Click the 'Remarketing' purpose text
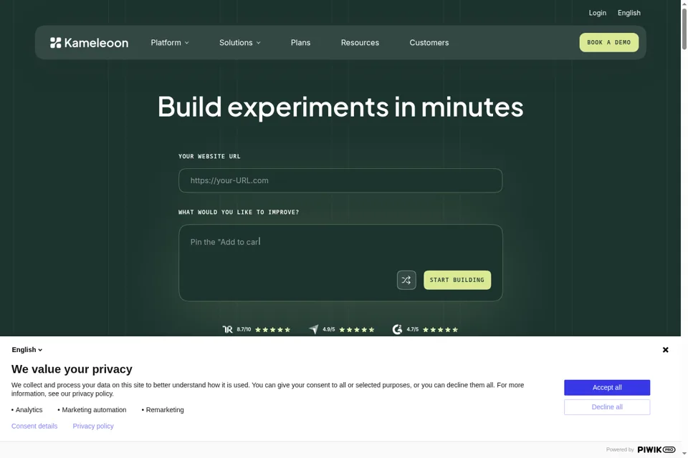The height and width of the screenshot is (458, 688). coord(165,410)
